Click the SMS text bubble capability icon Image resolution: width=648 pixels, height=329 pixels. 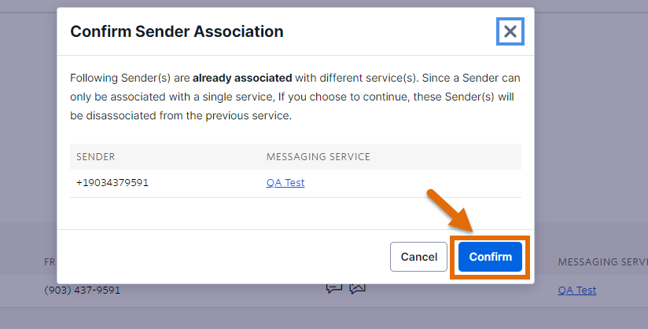pyautogui.click(x=334, y=288)
